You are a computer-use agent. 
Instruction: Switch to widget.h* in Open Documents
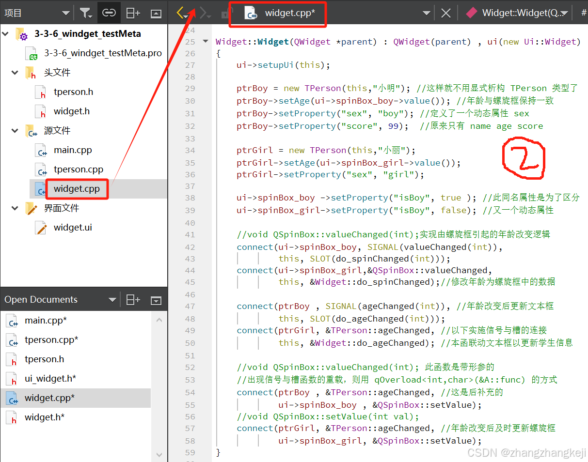[x=45, y=417]
